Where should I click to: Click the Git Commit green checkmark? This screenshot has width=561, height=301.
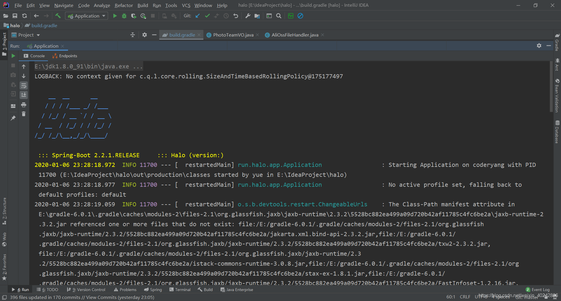coord(207,16)
